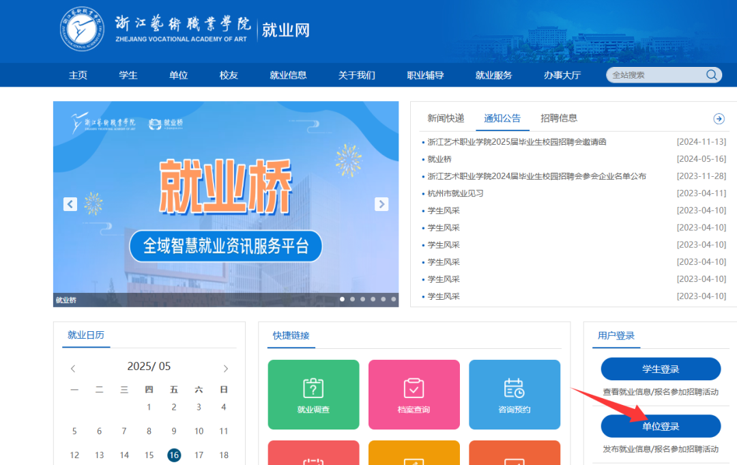Go to previous calendar month
Viewport: 737px width, 465px height.
pos(73,369)
